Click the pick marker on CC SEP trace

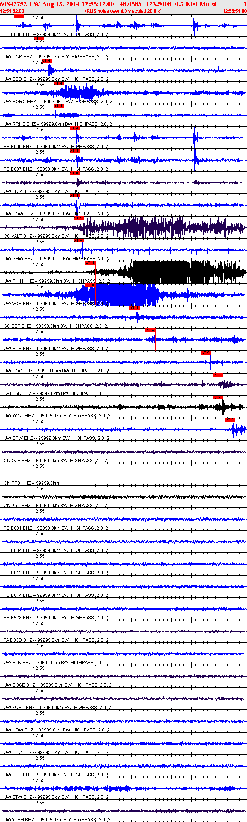tap(134, 308)
